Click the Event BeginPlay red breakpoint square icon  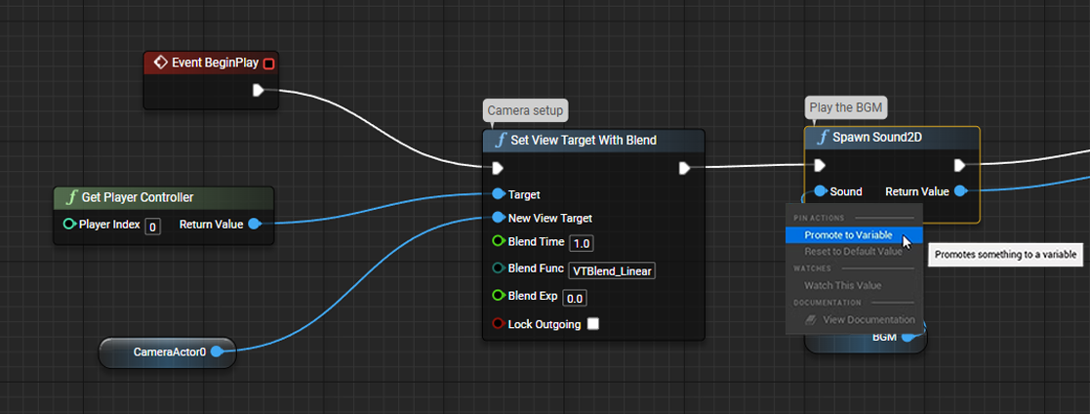tap(268, 63)
